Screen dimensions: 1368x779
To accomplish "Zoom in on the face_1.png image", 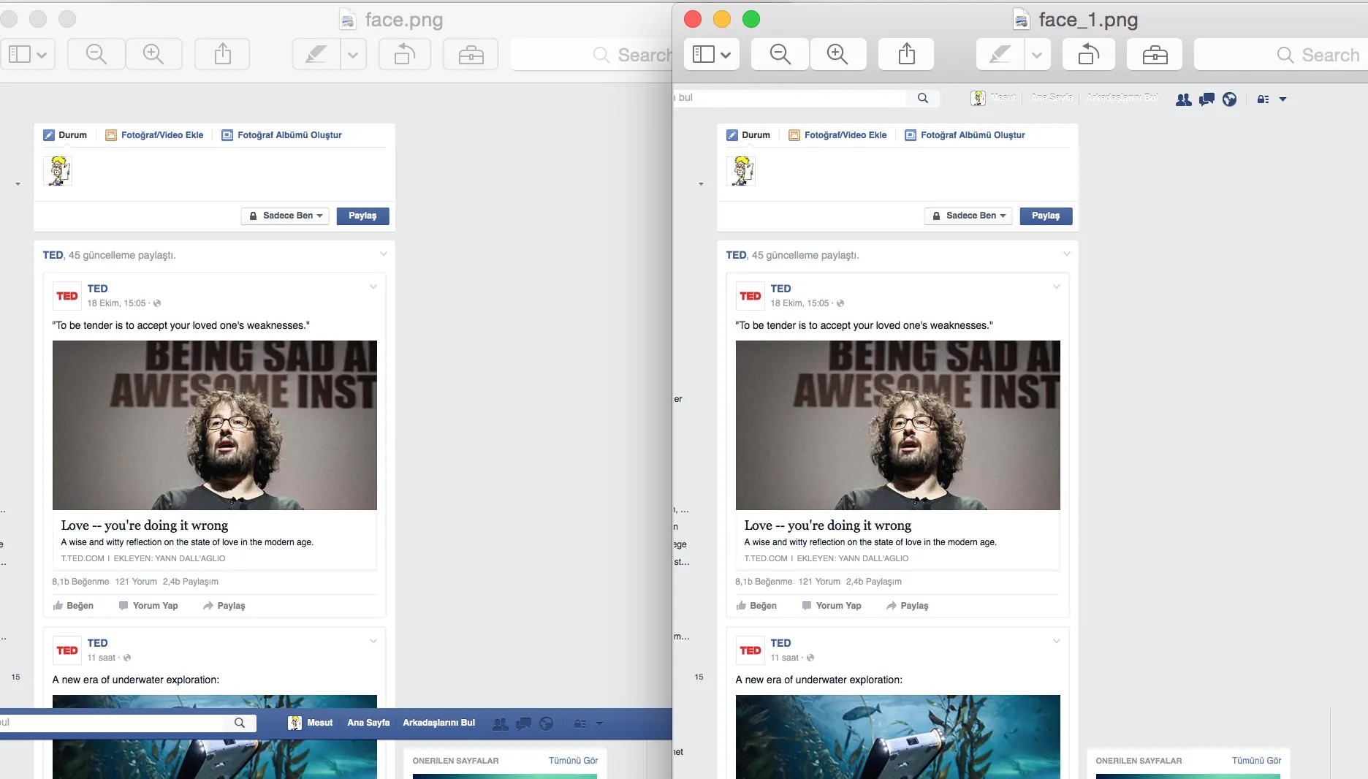I will 837,54.
